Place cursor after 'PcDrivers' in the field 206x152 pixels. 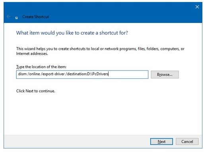pyautogui.click(x=109, y=74)
